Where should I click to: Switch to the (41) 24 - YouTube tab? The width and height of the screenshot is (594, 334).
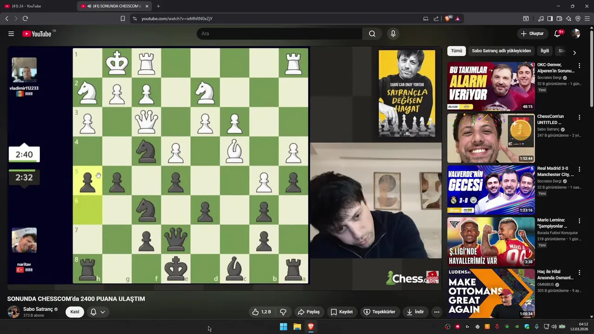(37, 6)
